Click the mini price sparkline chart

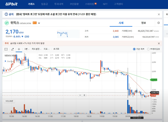tap(68, 34)
